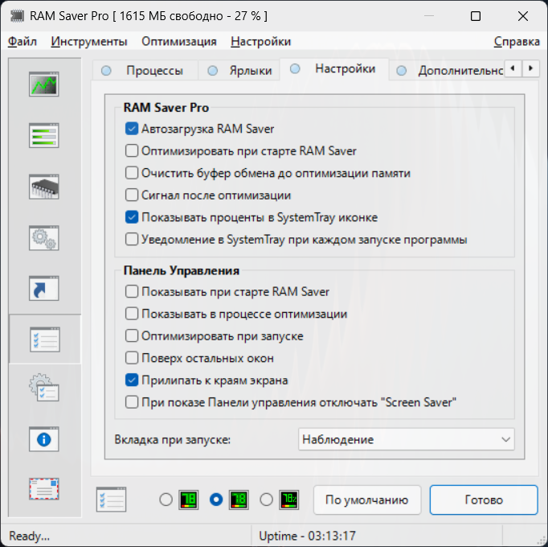Disable Автозагрузка RAM Saver checkbox
The height and width of the screenshot is (547, 548).
(132, 129)
